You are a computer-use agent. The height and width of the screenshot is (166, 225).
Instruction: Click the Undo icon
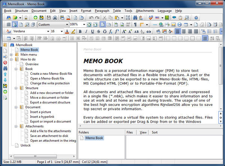(x=91, y=18)
